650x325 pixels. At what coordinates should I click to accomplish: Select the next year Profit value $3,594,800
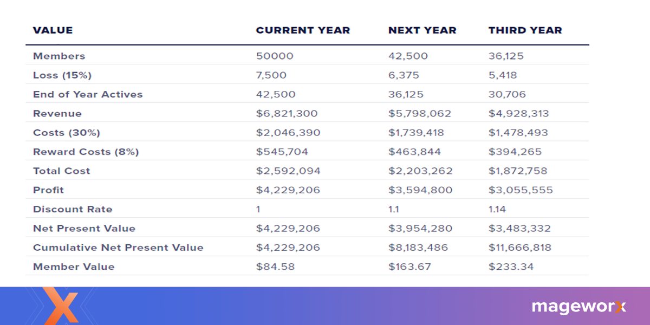(x=420, y=190)
